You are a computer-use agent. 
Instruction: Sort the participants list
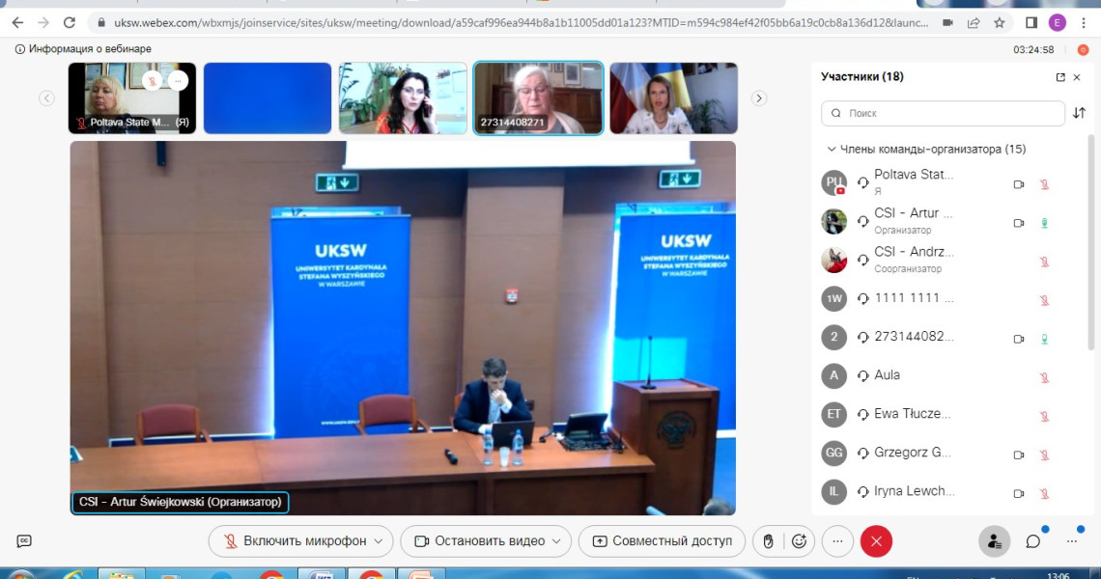click(1079, 113)
